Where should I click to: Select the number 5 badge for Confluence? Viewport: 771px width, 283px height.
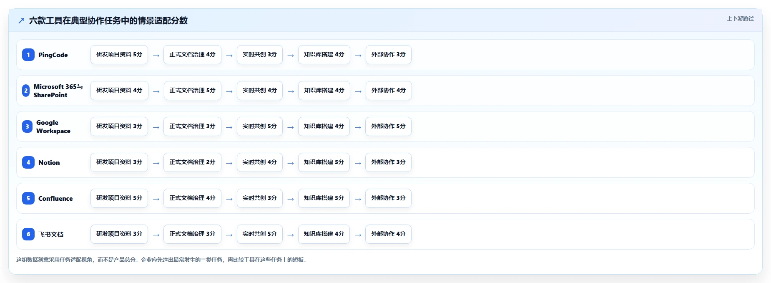coord(28,198)
